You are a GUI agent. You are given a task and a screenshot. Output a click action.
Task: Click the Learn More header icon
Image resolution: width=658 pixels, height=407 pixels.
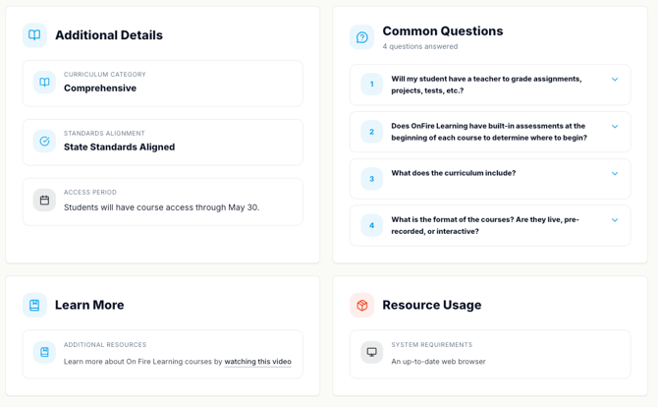34,305
